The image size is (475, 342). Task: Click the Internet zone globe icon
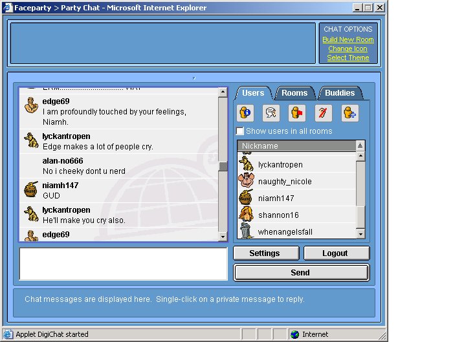click(294, 334)
